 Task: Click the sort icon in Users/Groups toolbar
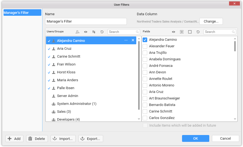point(94,32)
